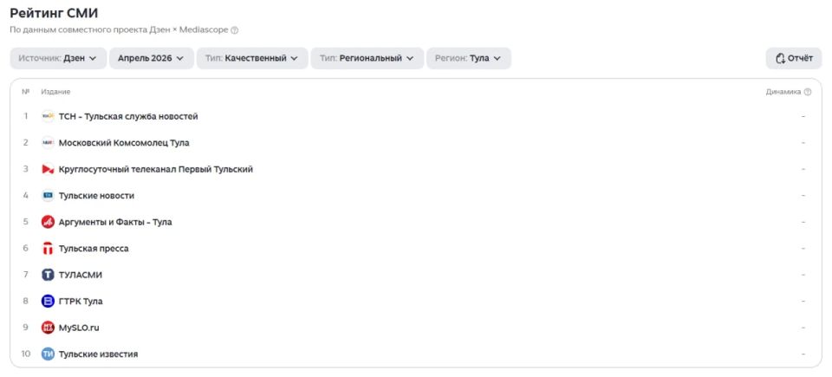Open Круглосуточный телеканал Первый Тульский
Image resolution: width=832 pixels, height=377 pixels.
point(156,169)
